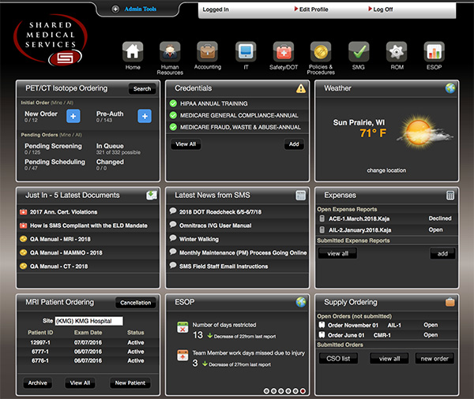Click the CSO list button
Image resolution: width=474 pixels, height=399 pixels.
338,359
